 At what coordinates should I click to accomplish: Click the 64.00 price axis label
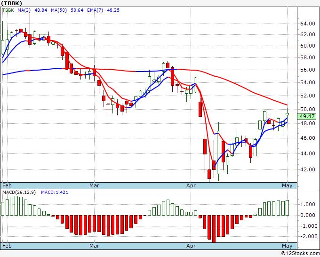point(308,24)
